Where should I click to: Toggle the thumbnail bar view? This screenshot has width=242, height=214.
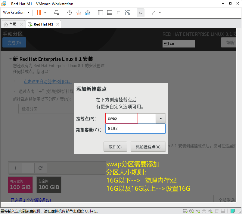point(110,13)
